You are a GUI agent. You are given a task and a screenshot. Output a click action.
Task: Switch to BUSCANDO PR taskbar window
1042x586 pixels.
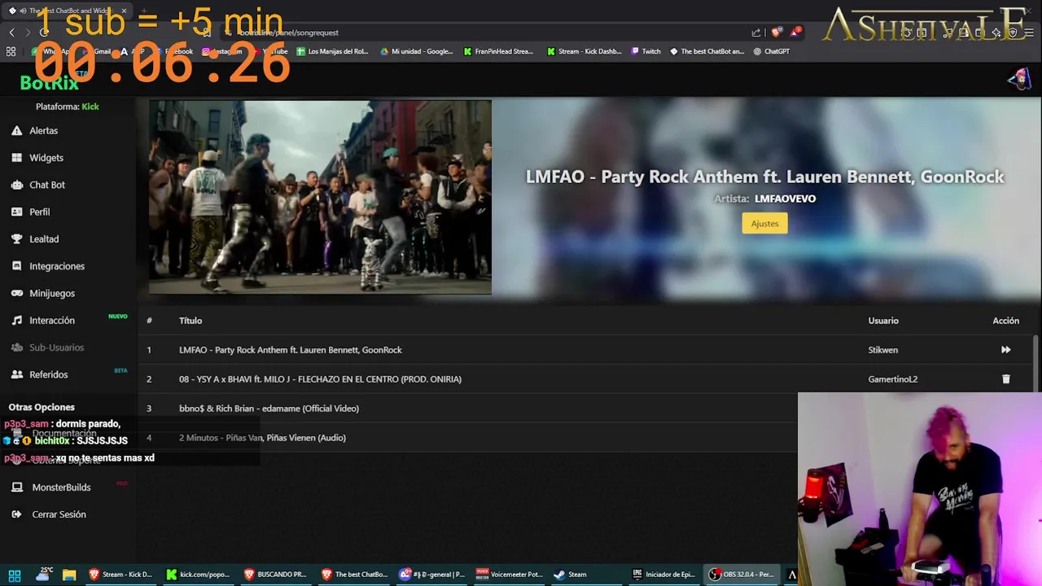[x=275, y=575]
